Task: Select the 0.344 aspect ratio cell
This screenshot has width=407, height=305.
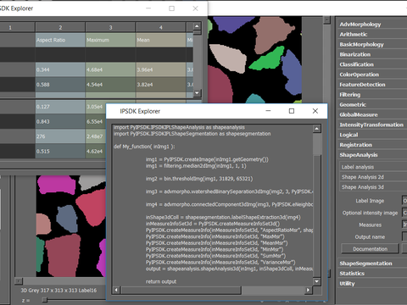Action: pyautogui.click(x=60, y=69)
